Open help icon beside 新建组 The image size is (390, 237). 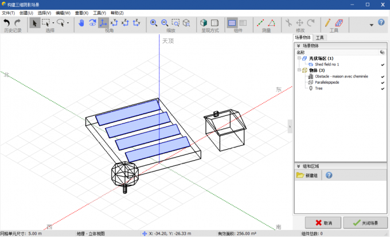329,175
